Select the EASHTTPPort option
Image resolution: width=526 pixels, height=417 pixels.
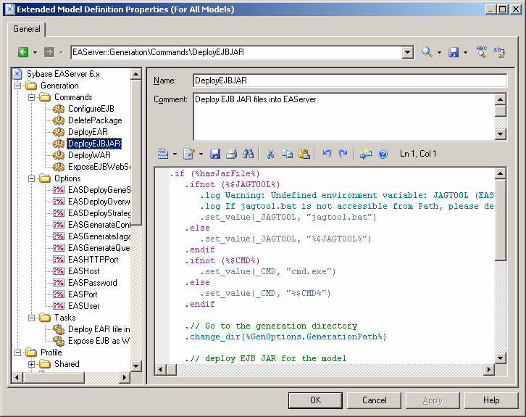pyautogui.click(x=93, y=260)
